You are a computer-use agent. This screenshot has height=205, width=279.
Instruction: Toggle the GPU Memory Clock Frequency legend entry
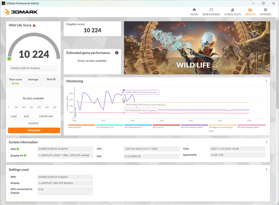point(223,128)
